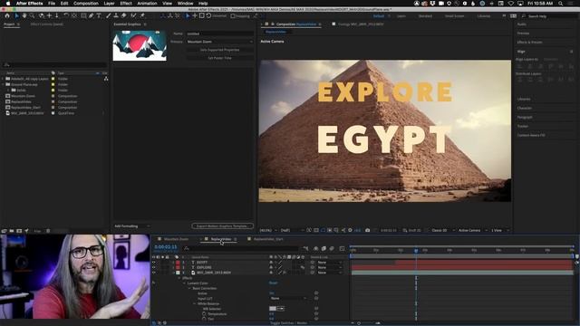Image resolution: width=580 pixels, height=326 pixels.
Task: Click the Set Poster Time button
Action: pos(219,58)
